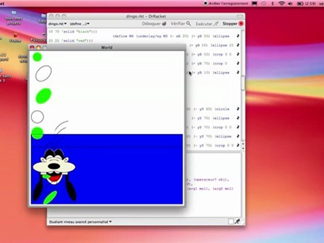Open the Bluetooth menu bar icon

[x=273, y=3]
